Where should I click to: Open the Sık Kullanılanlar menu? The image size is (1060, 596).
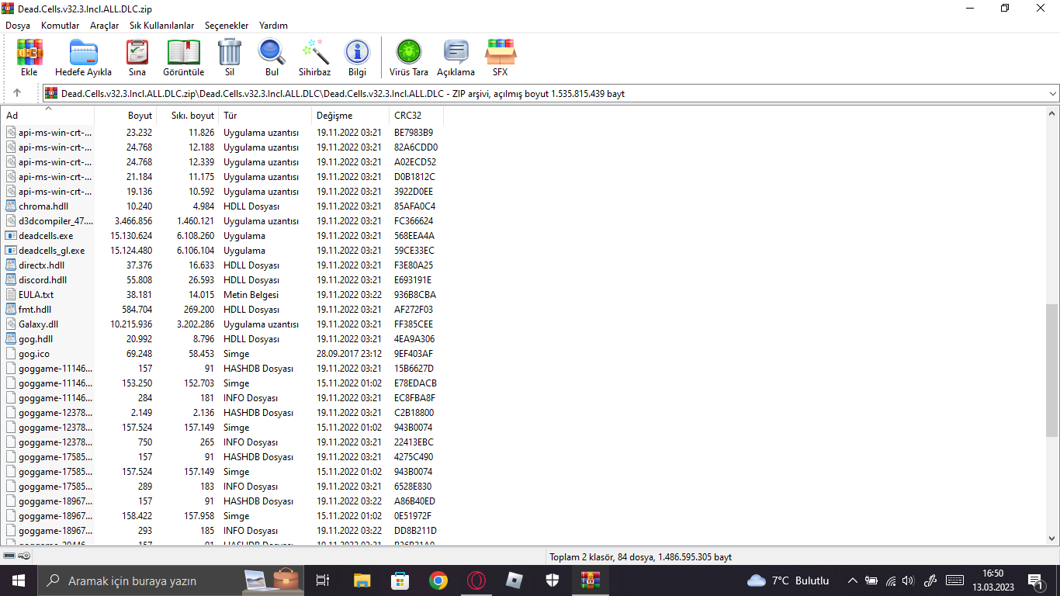pyautogui.click(x=162, y=26)
